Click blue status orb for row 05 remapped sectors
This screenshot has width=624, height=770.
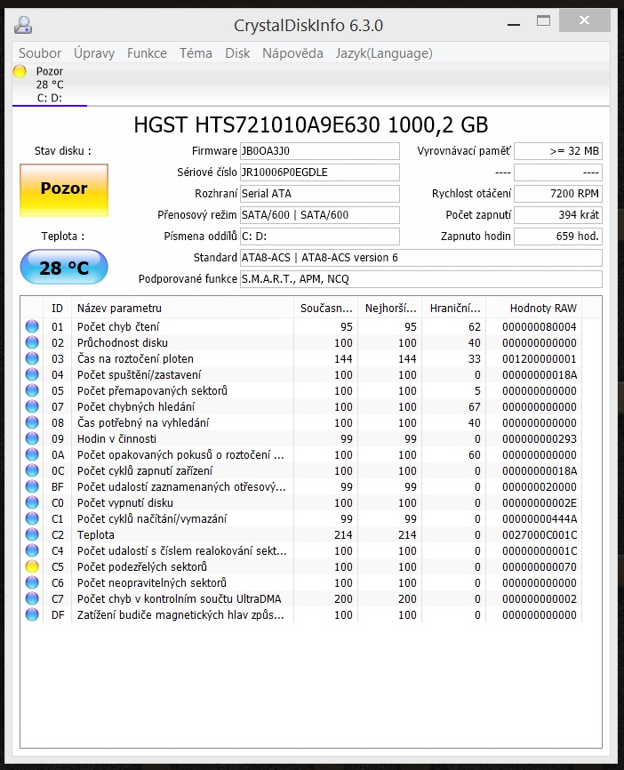(x=32, y=391)
